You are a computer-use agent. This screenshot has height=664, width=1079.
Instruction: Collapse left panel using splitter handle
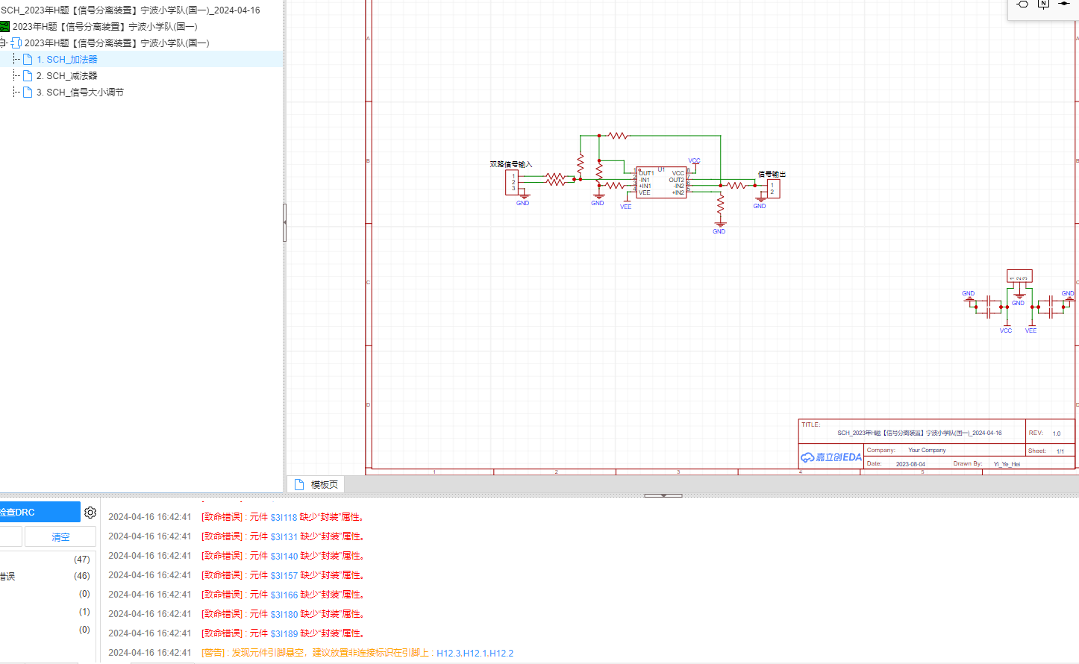(x=284, y=222)
